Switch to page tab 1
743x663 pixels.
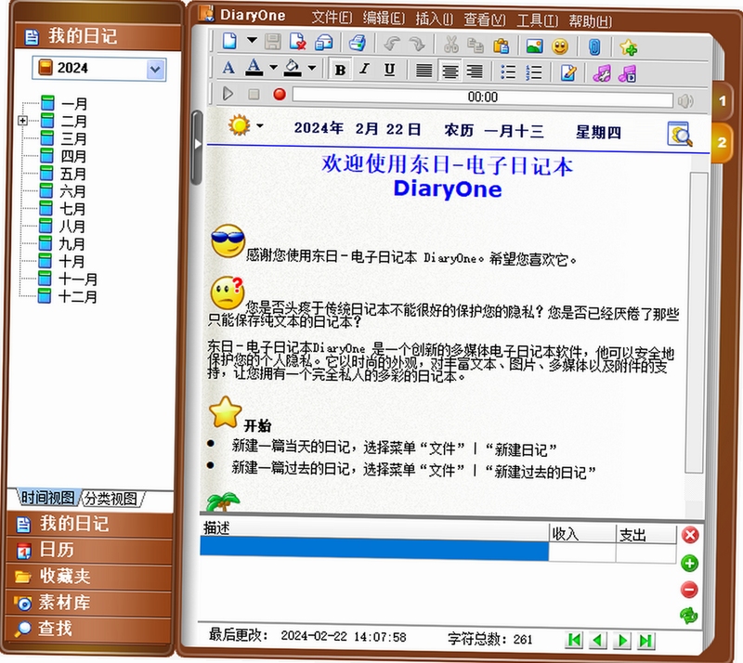click(722, 101)
